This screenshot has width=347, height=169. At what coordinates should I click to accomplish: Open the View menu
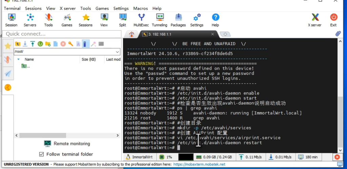pos(51,8)
